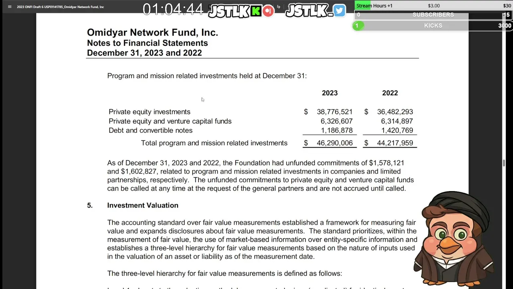Click the value 6,314,897

pyautogui.click(x=397, y=121)
